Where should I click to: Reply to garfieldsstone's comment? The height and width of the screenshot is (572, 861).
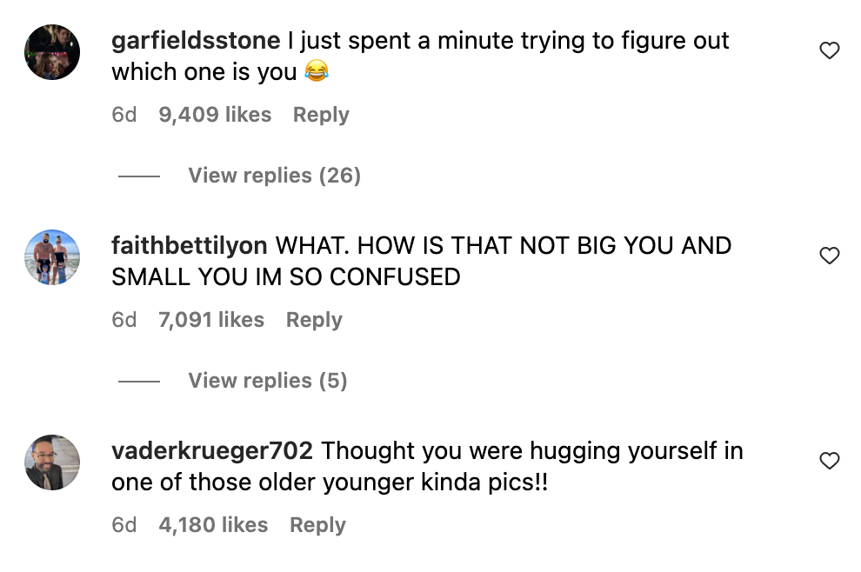tap(320, 114)
